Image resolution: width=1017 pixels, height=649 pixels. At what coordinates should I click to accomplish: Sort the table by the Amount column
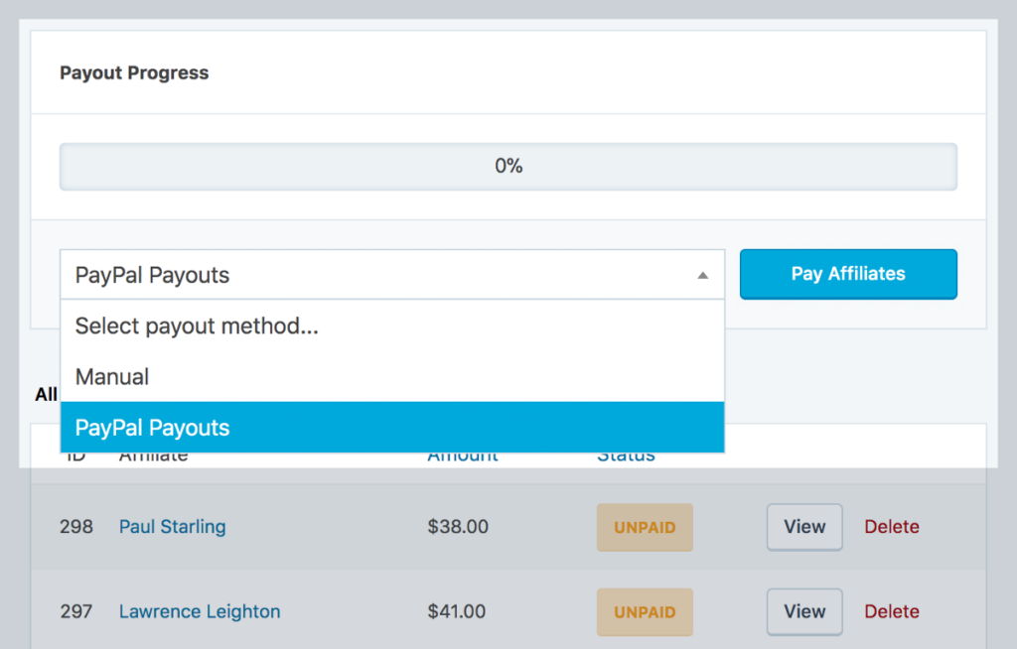coord(462,454)
